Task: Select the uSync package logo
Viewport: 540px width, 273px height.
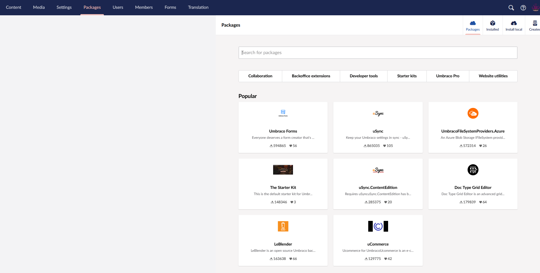Action: tap(378, 113)
